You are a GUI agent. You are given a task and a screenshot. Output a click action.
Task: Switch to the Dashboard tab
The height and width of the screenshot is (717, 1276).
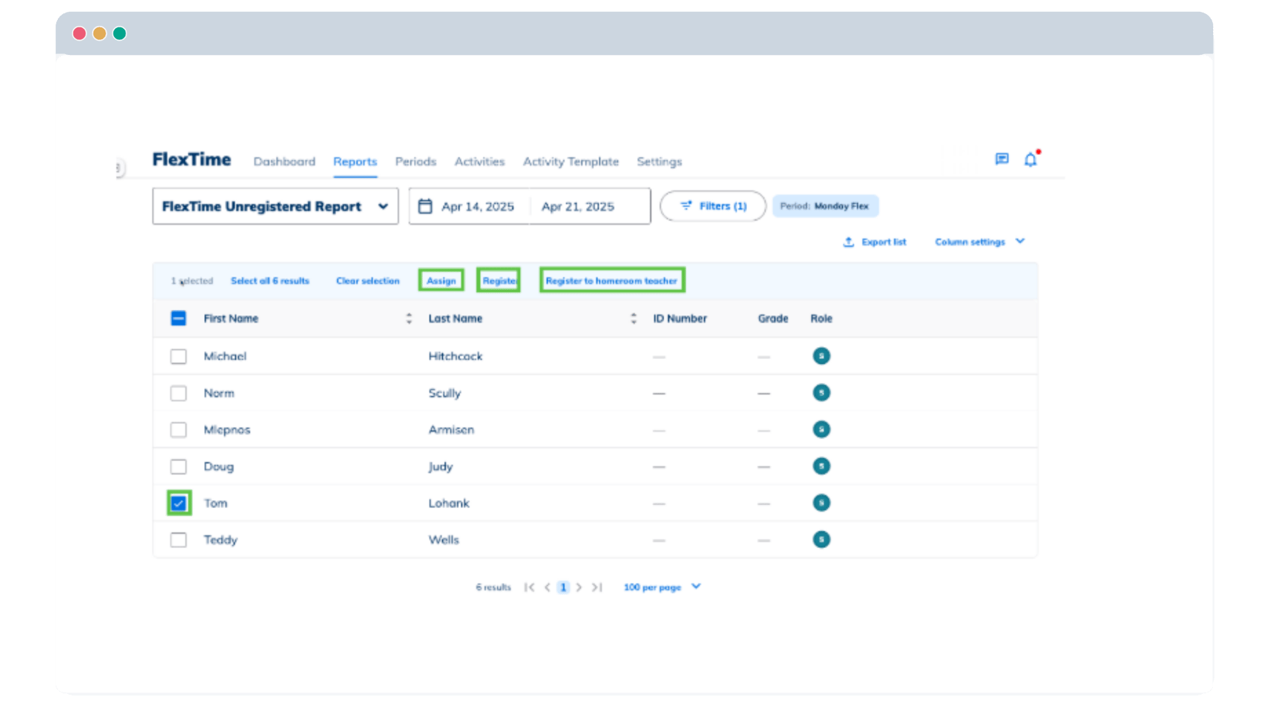284,162
